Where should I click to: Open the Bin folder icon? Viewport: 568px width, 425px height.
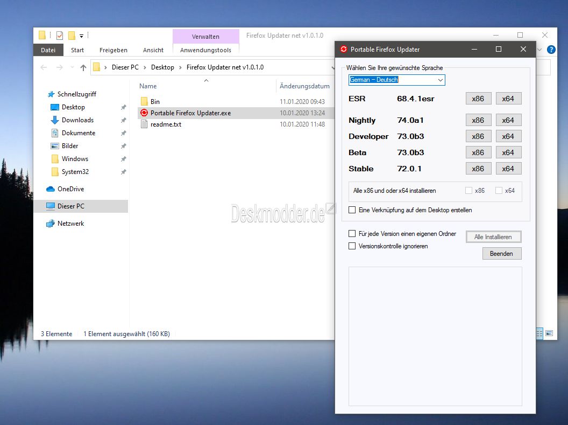(x=144, y=101)
